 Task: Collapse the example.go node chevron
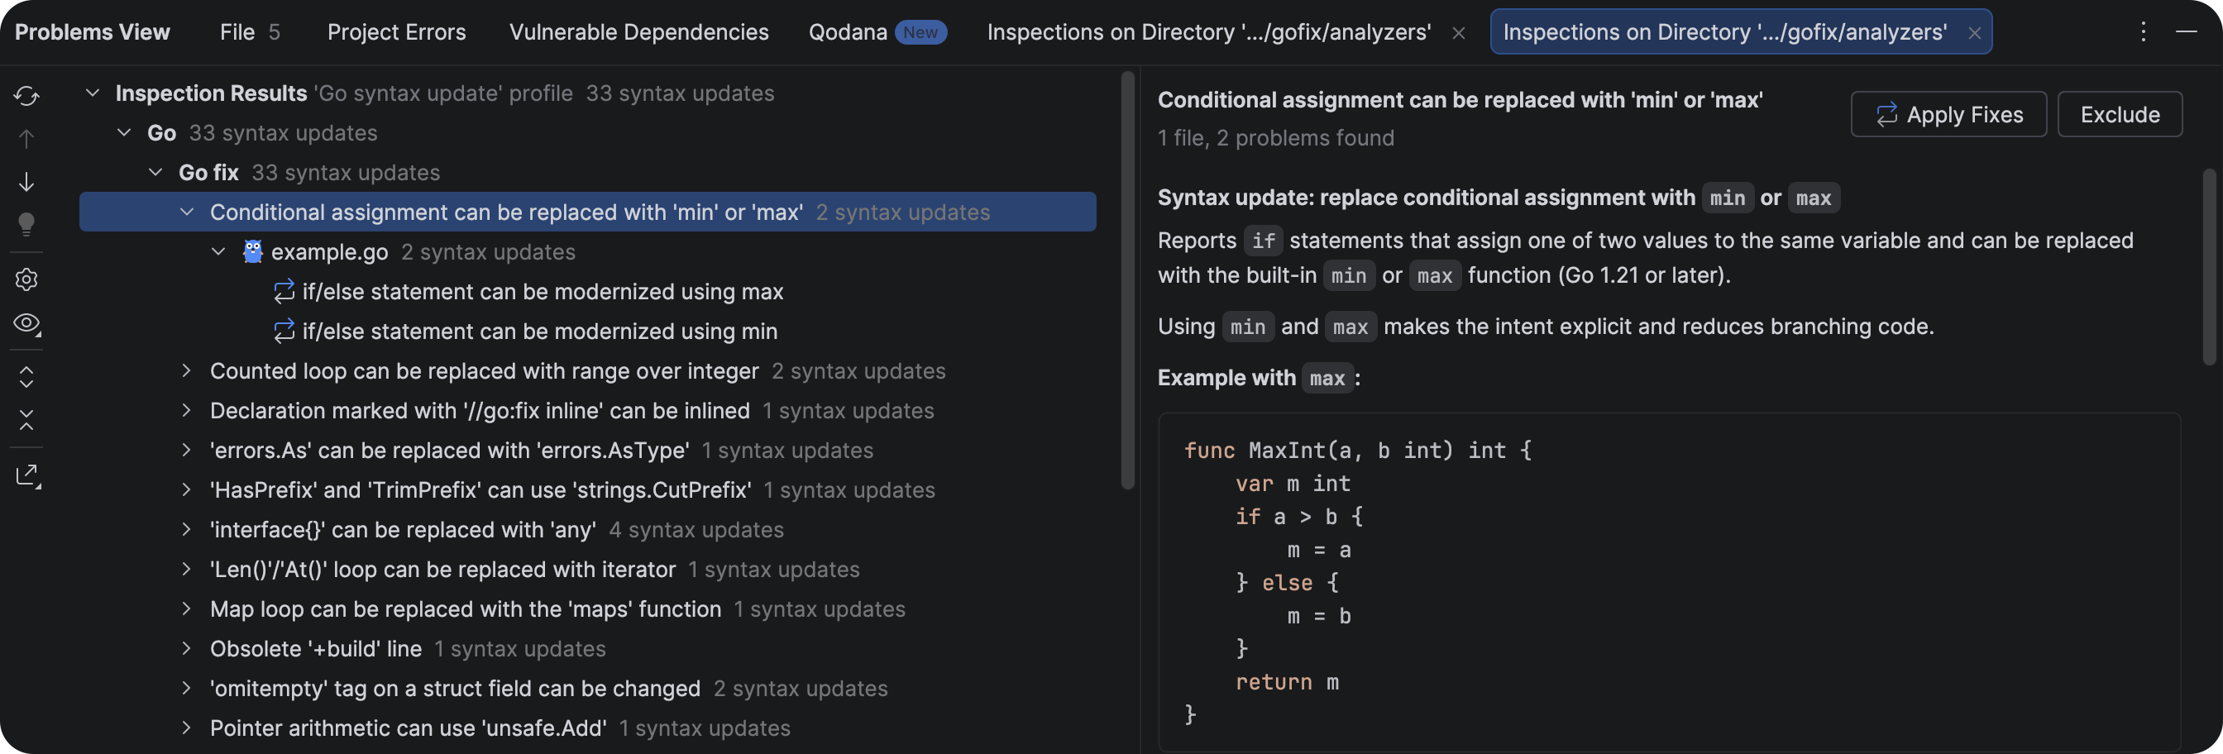pos(218,252)
